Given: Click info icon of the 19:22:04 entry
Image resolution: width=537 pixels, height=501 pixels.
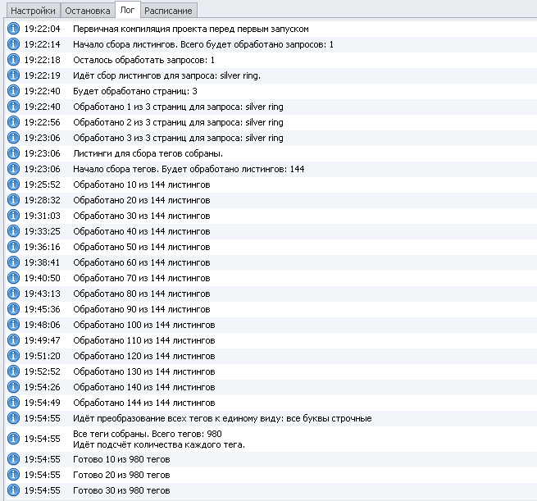Looking at the screenshot, I should pyautogui.click(x=13, y=29).
